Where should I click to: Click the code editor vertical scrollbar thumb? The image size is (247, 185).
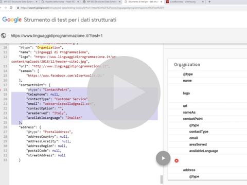tap(162, 179)
